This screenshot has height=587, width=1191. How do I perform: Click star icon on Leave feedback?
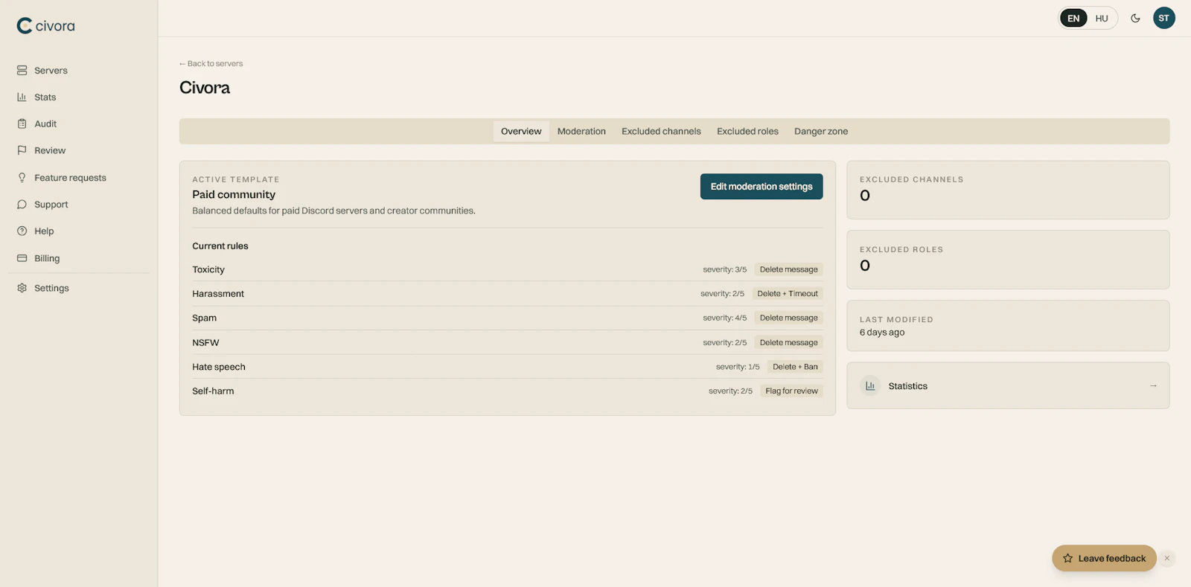coord(1067,559)
